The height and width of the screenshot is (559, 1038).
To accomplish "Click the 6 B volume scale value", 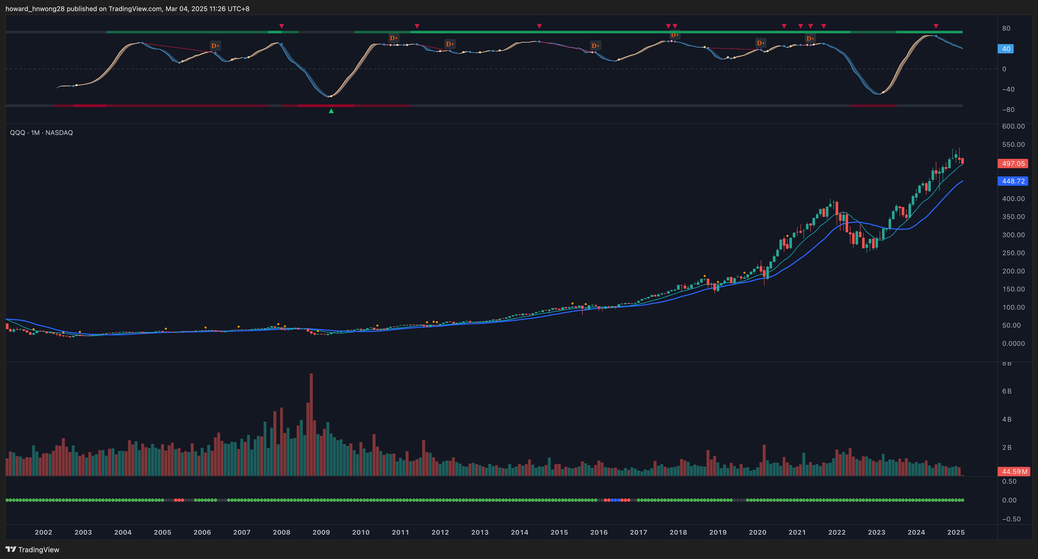I will [x=1007, y=391].
